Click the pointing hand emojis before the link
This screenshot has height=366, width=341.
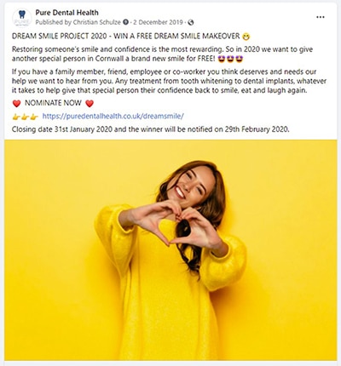pyautogui.click(x=25, y=117)
